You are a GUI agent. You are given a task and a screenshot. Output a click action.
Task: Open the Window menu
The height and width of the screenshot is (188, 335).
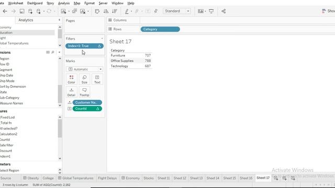click(117, 3)
